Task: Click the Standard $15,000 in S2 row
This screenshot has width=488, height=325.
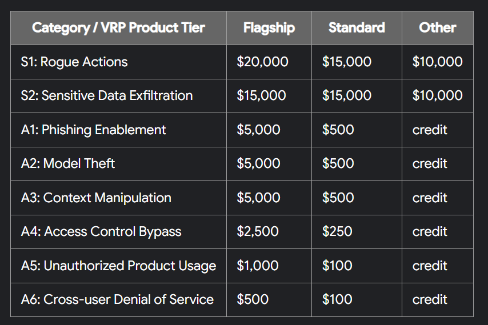Action: coord(347,95)
